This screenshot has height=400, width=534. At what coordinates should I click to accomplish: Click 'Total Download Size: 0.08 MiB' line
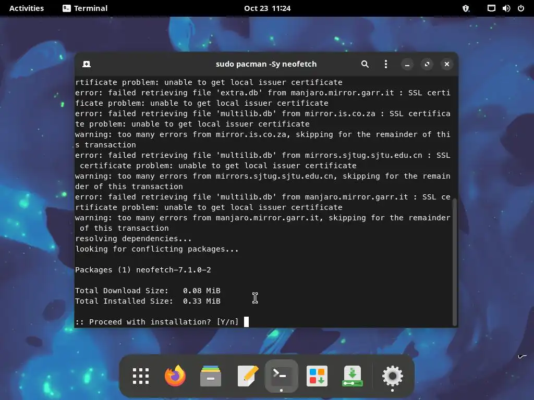[x=148, y=291]
